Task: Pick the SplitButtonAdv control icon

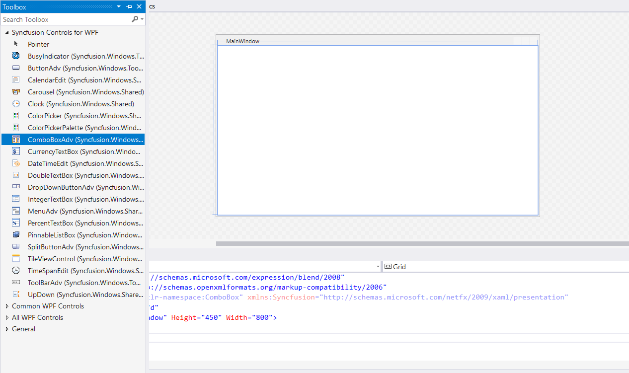Action: pos(16,247)
